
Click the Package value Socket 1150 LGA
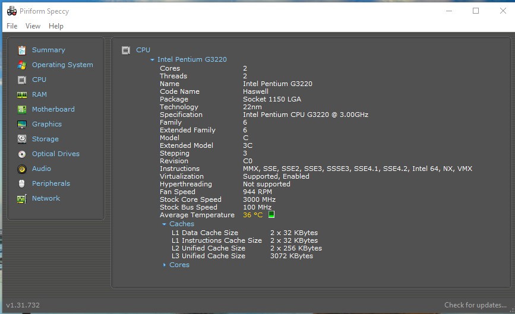272,99
